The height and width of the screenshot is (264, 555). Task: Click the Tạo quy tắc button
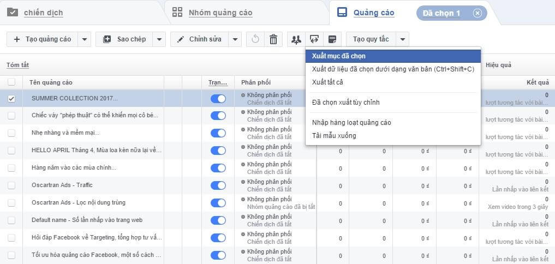[x=371, y=39]
